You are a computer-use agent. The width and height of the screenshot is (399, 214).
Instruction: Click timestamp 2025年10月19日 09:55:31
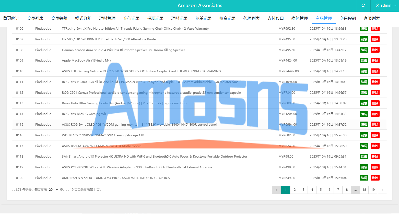tap(328, 157)
